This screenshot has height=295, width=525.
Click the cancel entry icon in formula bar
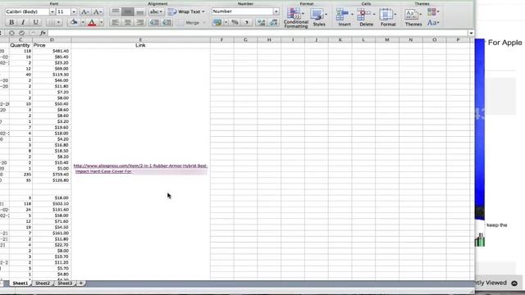[11, 33]
